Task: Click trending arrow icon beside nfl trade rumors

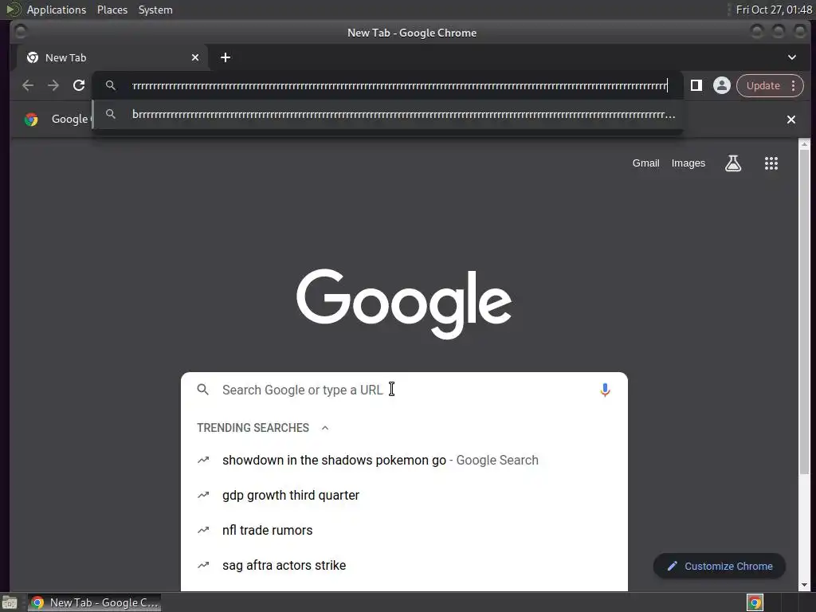Action: click(x=203, y=530)
